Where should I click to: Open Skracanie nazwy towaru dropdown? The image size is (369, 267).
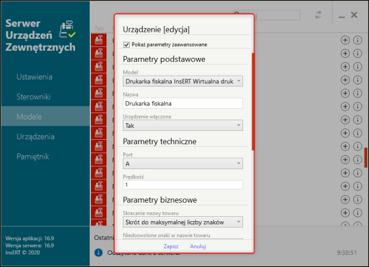(183, 222)
